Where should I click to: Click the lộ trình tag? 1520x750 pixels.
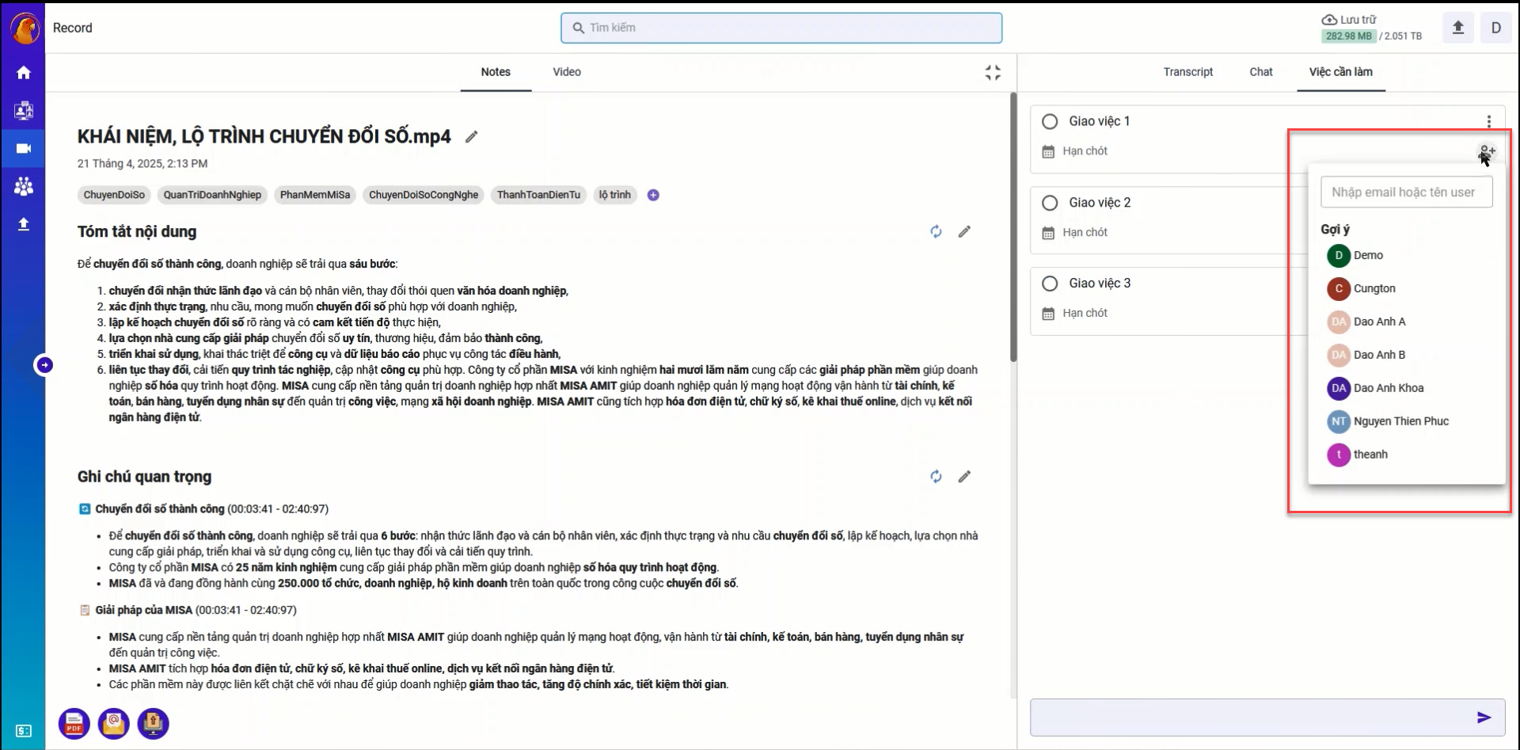point(615,195)
